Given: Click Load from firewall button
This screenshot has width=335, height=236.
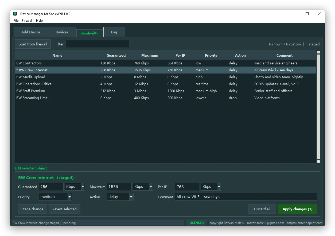Looking at the screenshot, I should 33,44.
